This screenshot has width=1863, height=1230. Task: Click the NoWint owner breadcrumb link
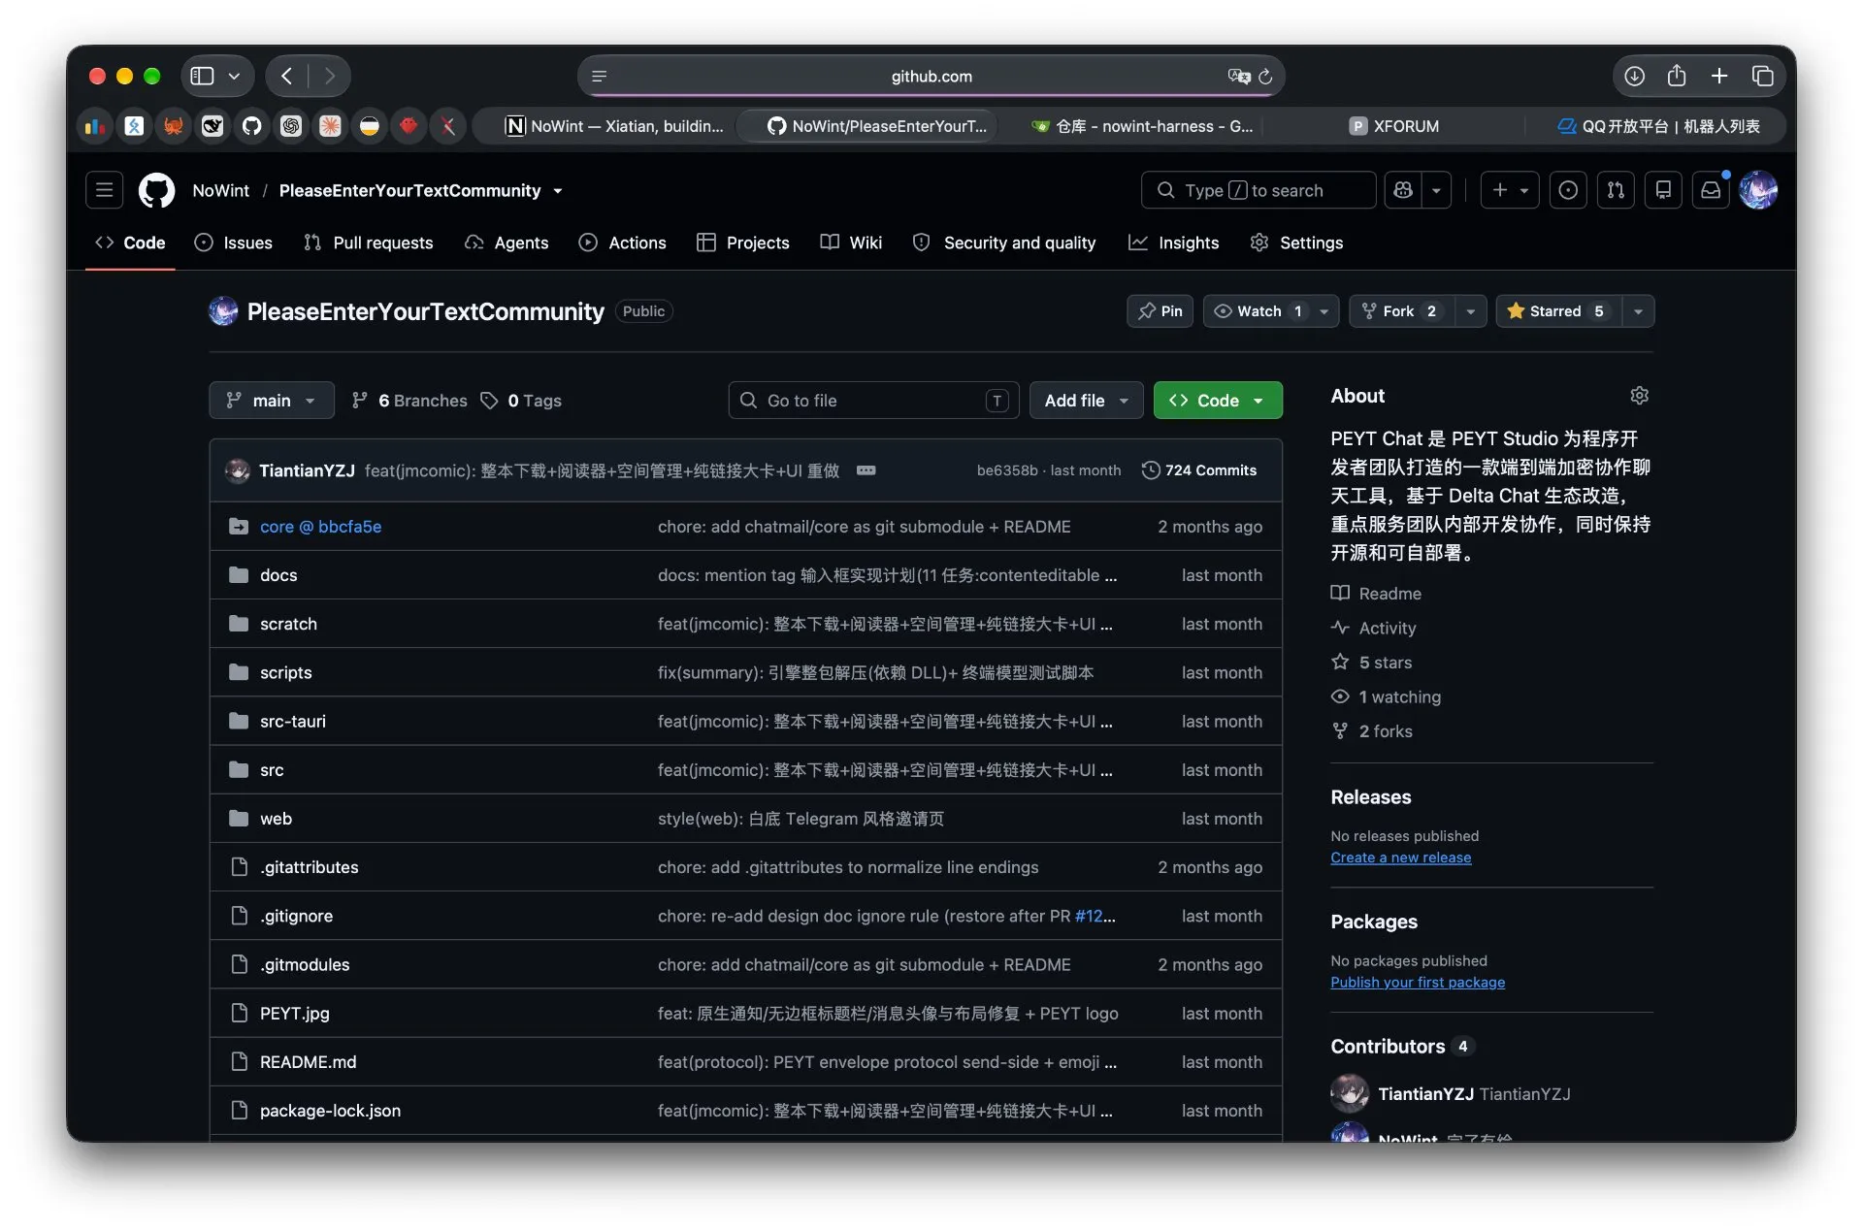220,191
